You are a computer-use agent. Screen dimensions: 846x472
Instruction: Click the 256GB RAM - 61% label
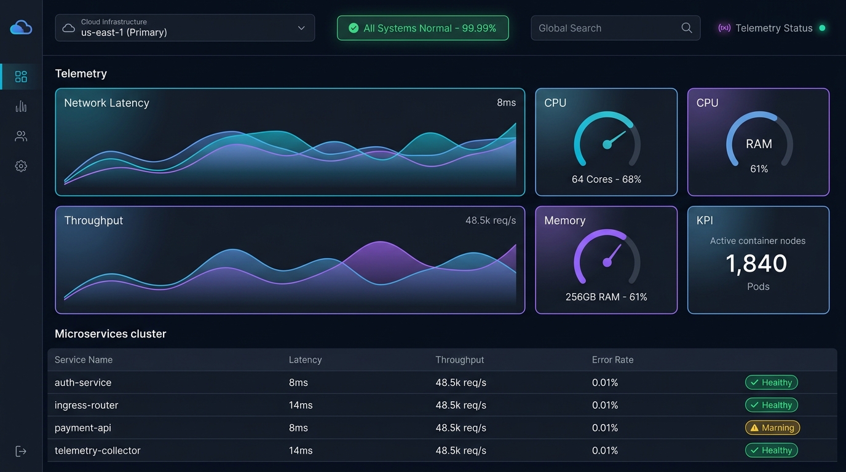pyautogui.click(x=606, y=297)
